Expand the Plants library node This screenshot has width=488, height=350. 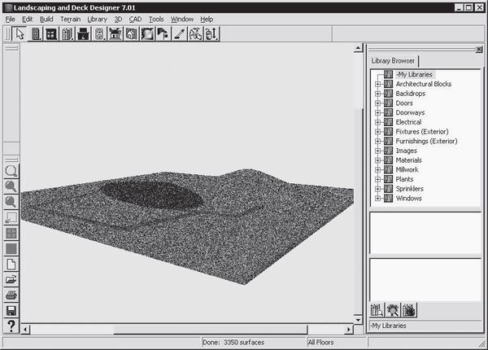coord(378,179)
